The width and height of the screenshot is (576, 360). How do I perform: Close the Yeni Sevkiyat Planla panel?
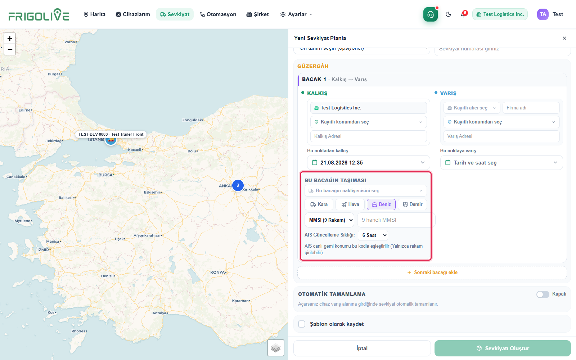(x=564, y=38)
